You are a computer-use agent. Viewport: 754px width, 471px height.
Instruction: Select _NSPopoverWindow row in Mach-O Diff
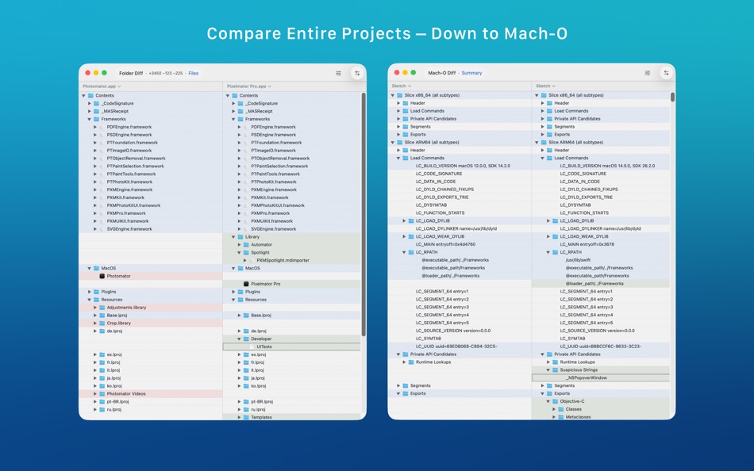[x=601, y=377]
